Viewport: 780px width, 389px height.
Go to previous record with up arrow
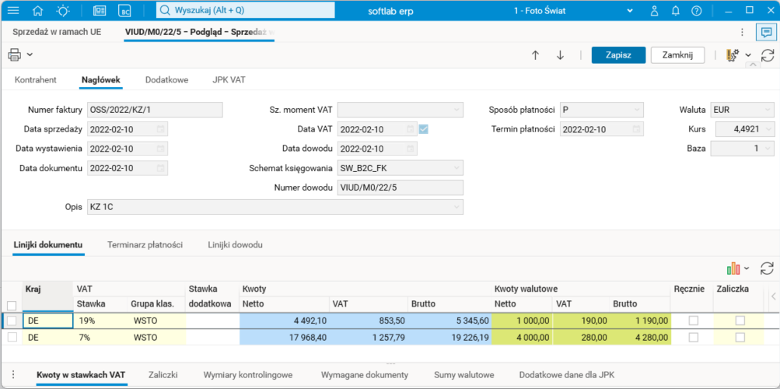point(535,55)
